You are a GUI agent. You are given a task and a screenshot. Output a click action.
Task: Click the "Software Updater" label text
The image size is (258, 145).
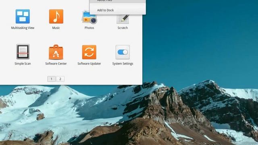[89, 64]
